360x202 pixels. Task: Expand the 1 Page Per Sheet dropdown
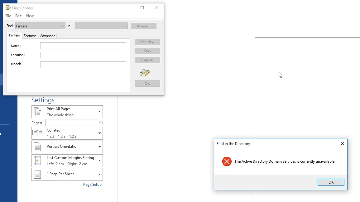click(x=99, y=174)
